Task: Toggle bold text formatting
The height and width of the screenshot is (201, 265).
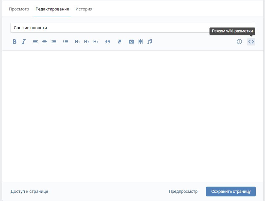Action: pyautogui.click(x=14, y=42)
